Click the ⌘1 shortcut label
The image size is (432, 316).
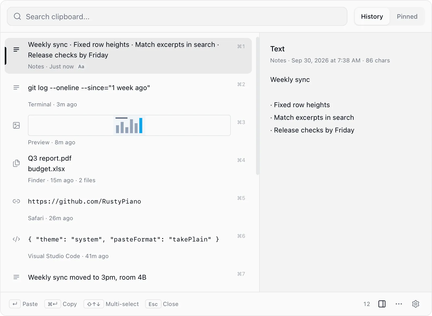coord(241,46)
